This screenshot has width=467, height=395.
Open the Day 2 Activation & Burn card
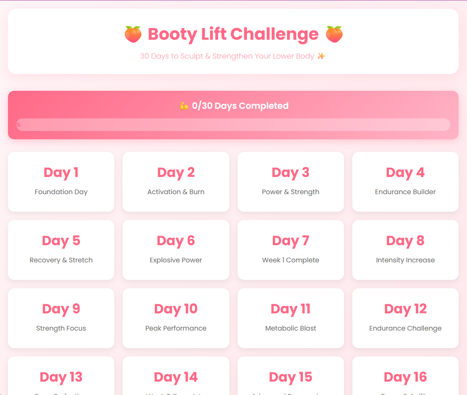click(176, 182)
